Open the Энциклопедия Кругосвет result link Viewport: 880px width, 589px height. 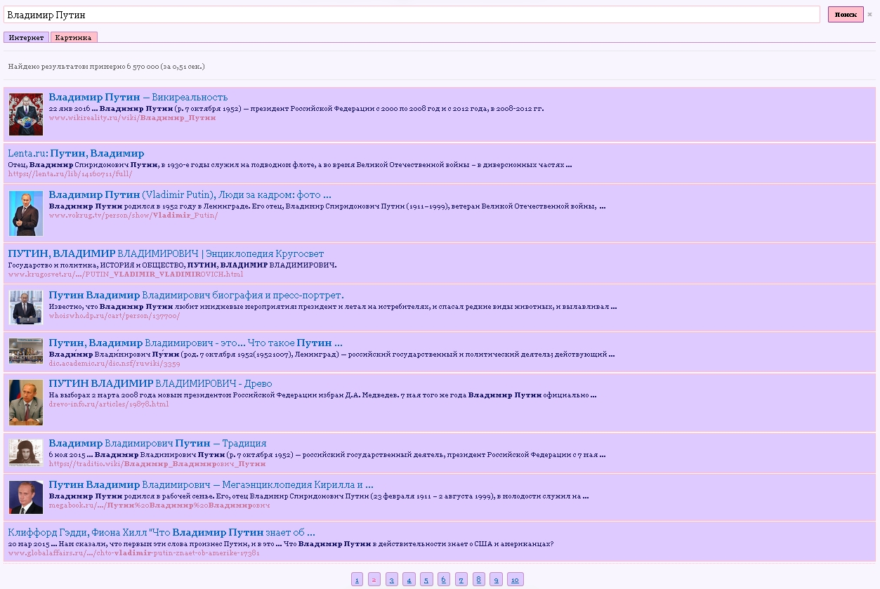[166, 253]
